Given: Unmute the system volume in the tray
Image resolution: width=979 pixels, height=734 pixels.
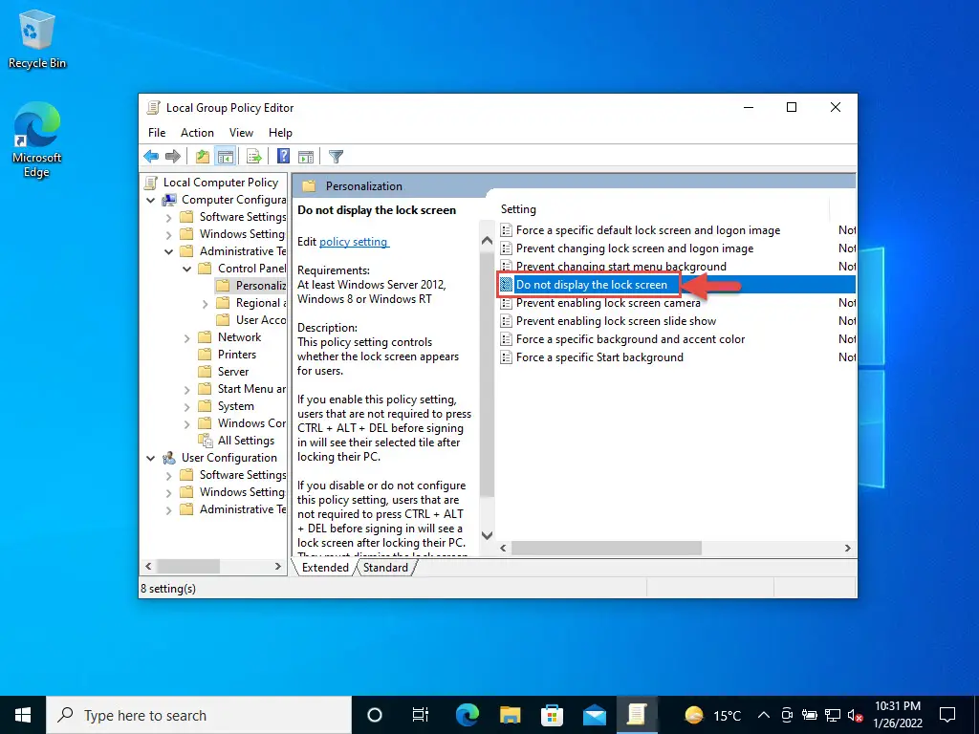Looking at the screenshot, I should point(854,714).
